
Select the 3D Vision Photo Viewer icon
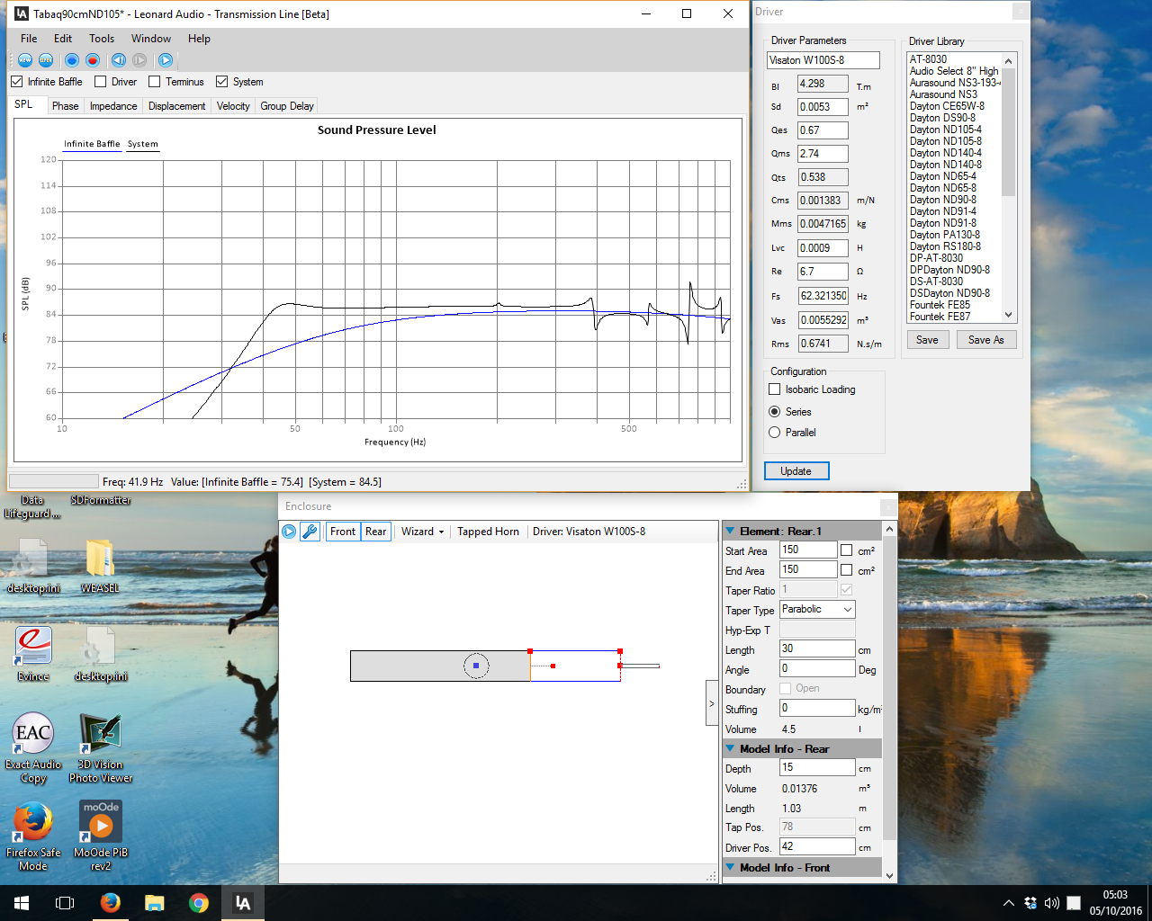[101, 748]
